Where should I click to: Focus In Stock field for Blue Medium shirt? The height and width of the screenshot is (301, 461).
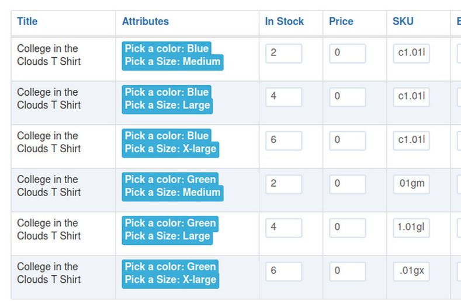[x=284, y=54]
